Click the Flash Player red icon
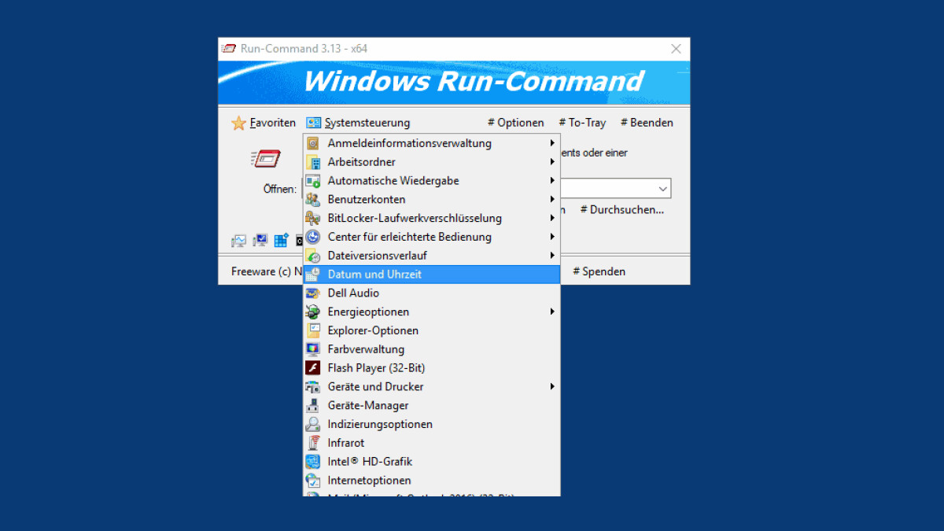 [x=313, y=368]
